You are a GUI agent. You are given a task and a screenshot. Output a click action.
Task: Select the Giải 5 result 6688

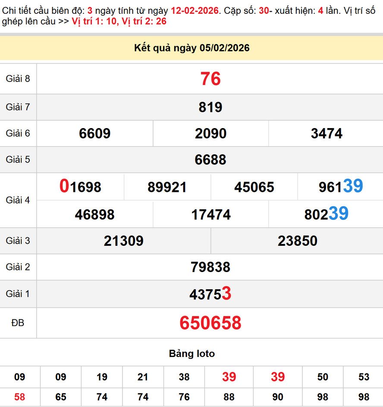(x=210, y=160)
